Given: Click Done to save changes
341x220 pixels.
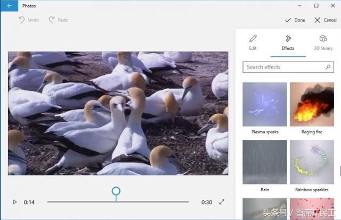Looking at the screenshot, I should [x=295, y=20].
